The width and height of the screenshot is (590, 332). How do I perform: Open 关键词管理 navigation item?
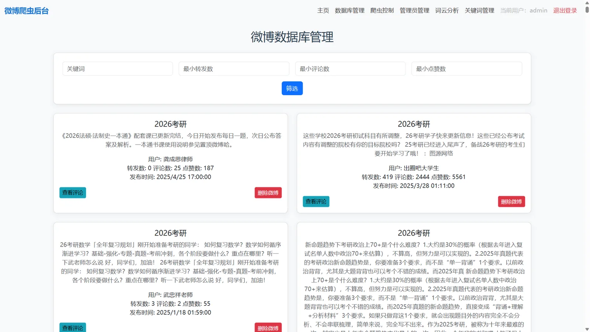coord(479,10)
